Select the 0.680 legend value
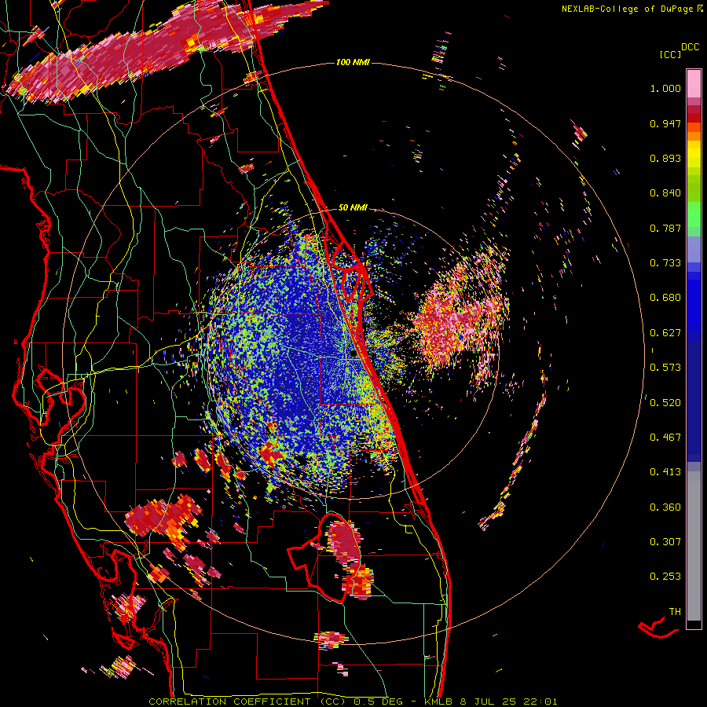The width and height of the screenshot is (707, 707). [x=665, y=298]
